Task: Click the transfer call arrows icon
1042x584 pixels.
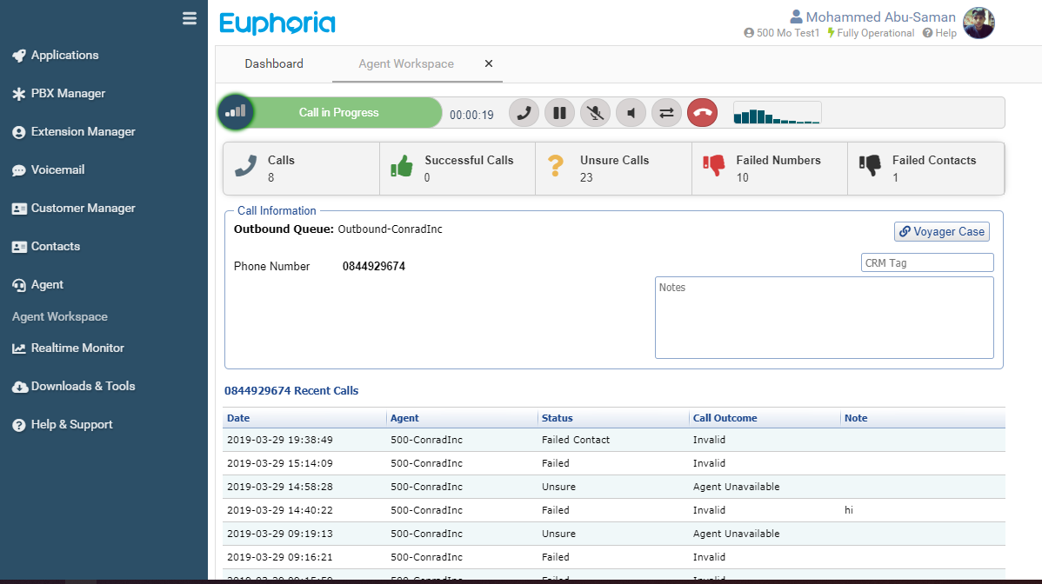Action: tap(666, 113)
